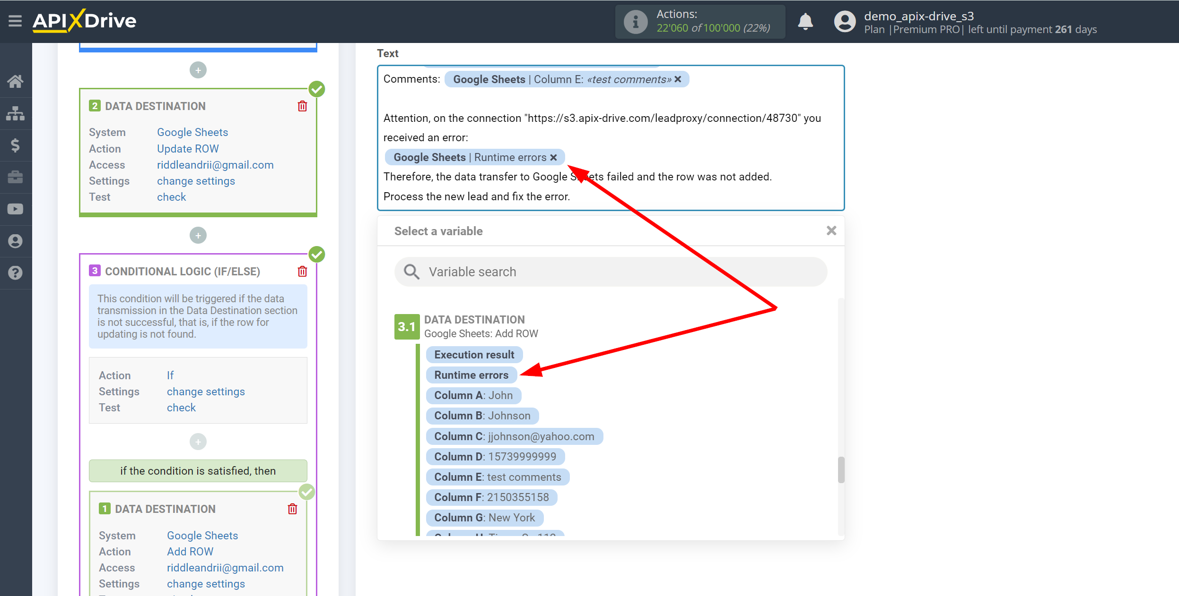Go to Home in the sidebar
1179x596 pixels.
coord(15,81)
